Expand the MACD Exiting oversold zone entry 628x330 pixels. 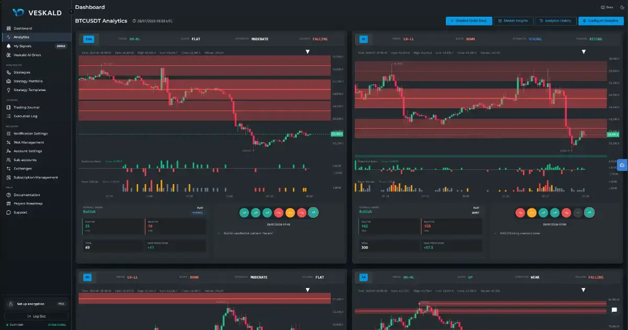[518, 233]
